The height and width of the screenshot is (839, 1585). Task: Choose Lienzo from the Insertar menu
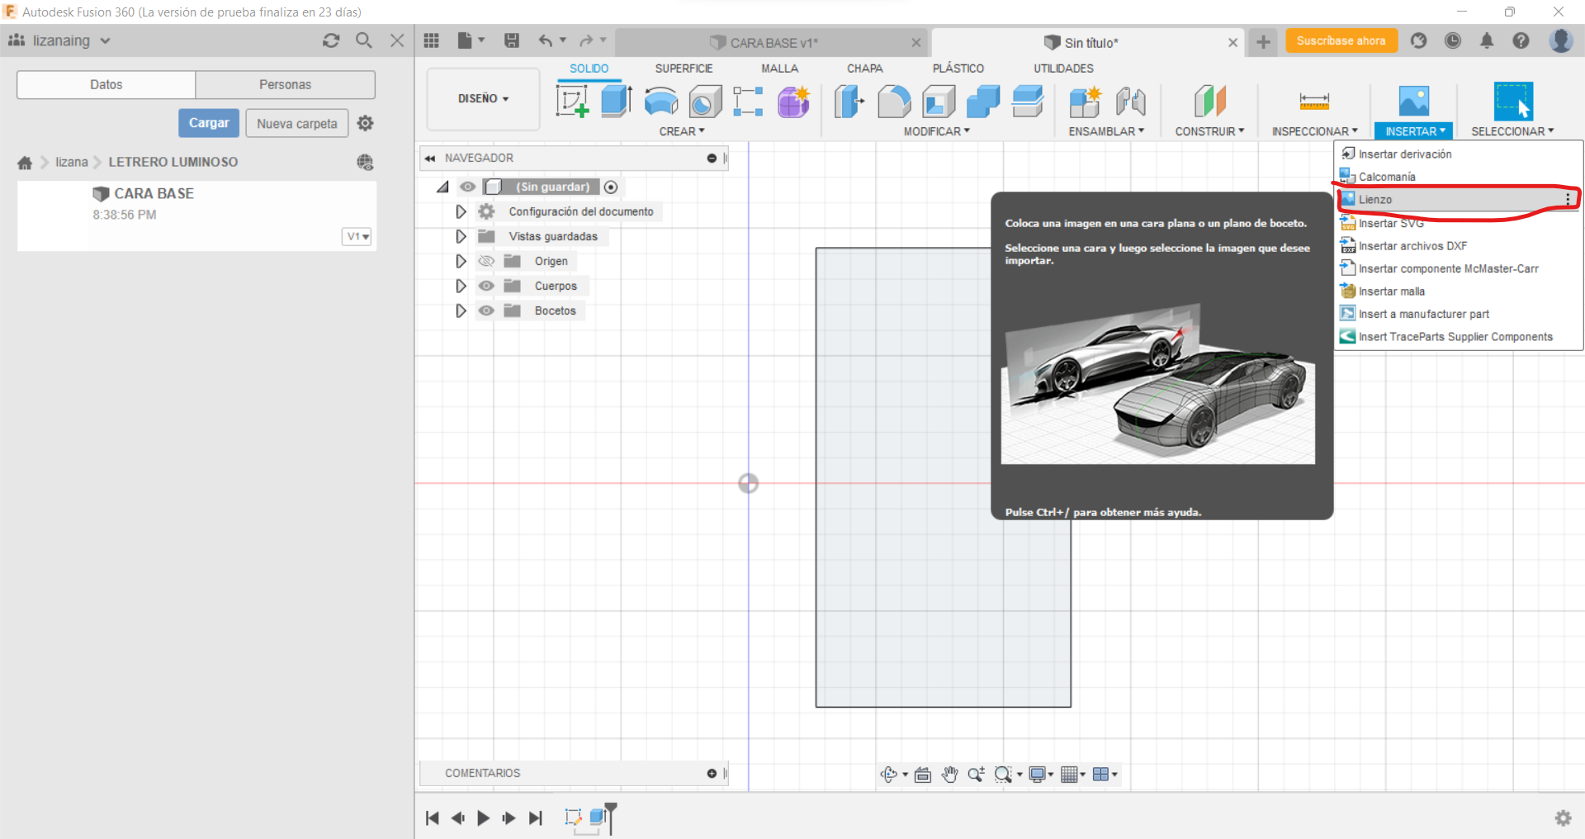pos(1375,200)
